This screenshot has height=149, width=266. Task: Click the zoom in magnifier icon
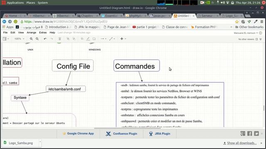point(31,39)
